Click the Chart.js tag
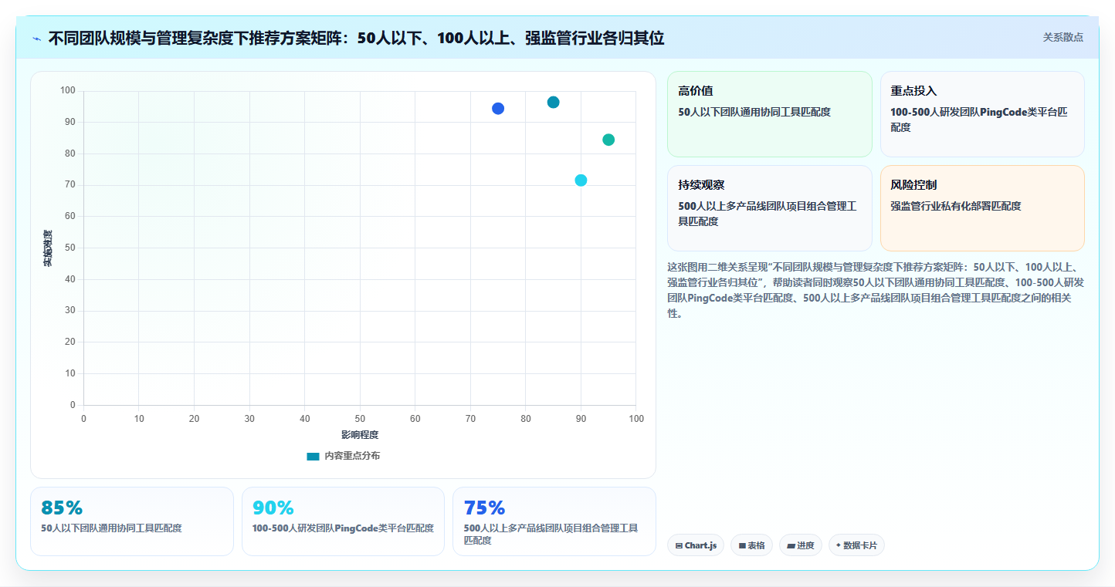This screenshot has width=1115, height=587. pos(696,545)
